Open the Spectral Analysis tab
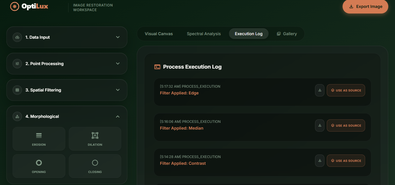The image size is (395, 185). coord(204,34)
